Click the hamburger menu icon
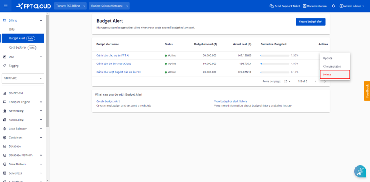The height and width of the screenshot is (182, 370). coord(6,6)
